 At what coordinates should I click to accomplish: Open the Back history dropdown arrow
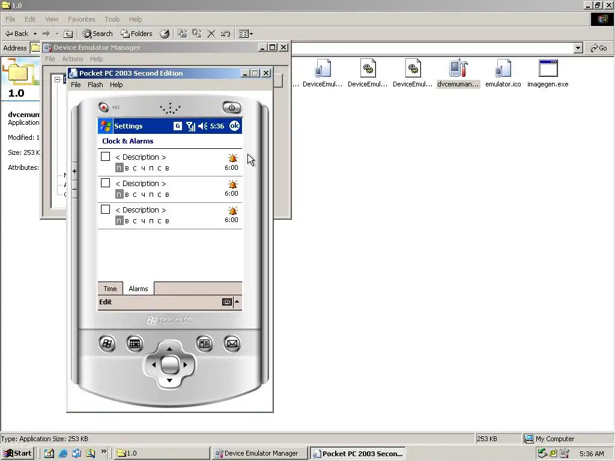point(35,34)
